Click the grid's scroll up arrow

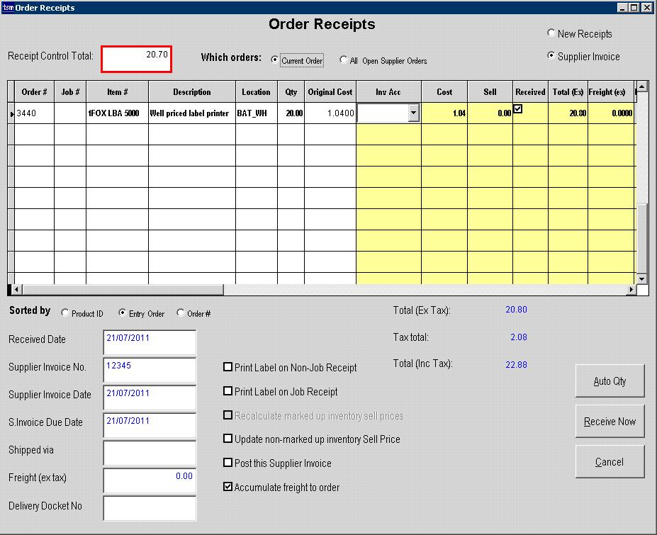click(642, 86)
